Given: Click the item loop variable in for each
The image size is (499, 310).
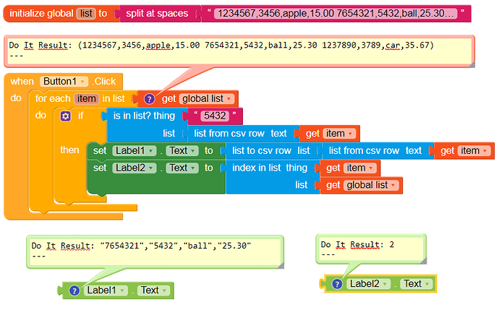Looking at the screenshot, I should click(x=86, y=99).
